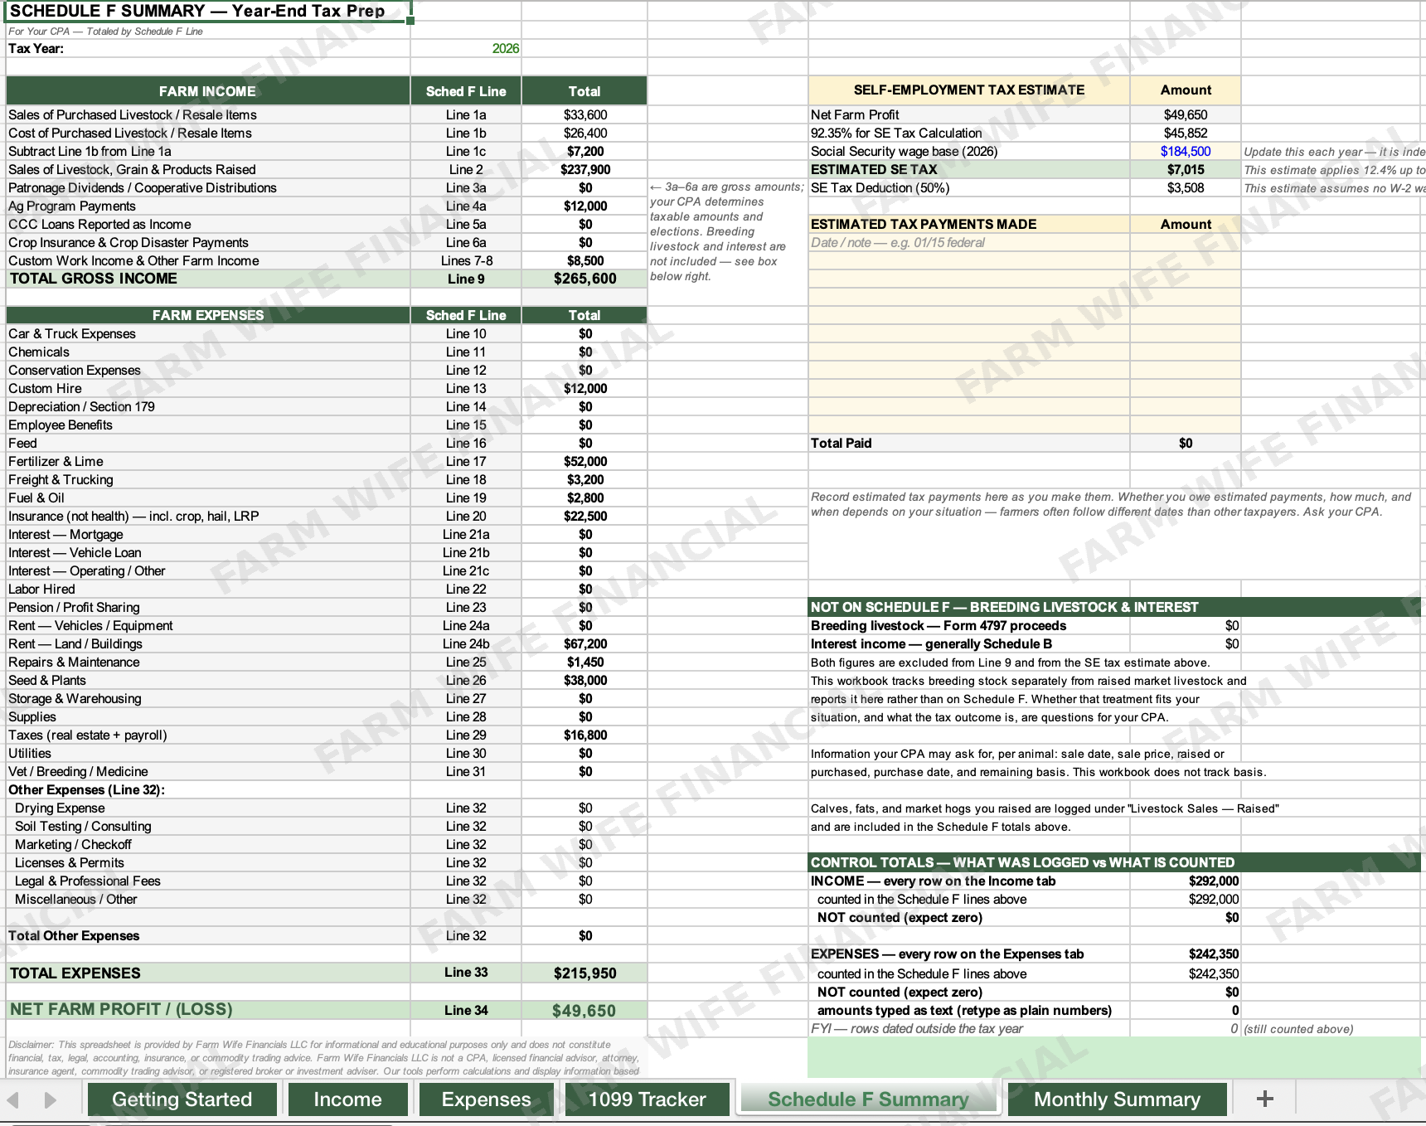Click Interest income — generally Schedule B label
1426x1126 pixels.
pos(931,644)
